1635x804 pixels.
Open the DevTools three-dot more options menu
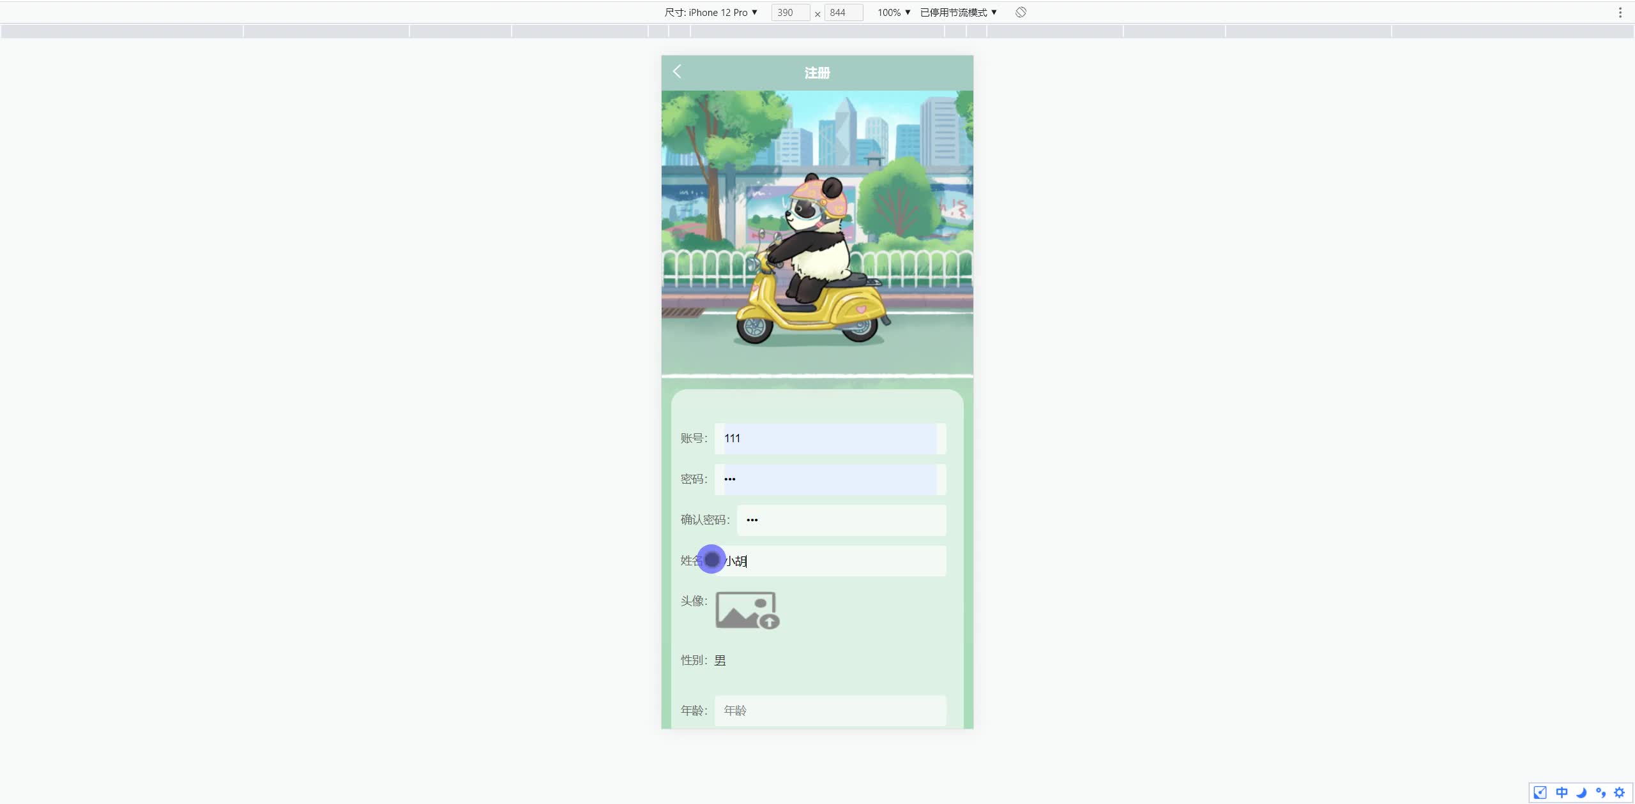pos(1620,12)
